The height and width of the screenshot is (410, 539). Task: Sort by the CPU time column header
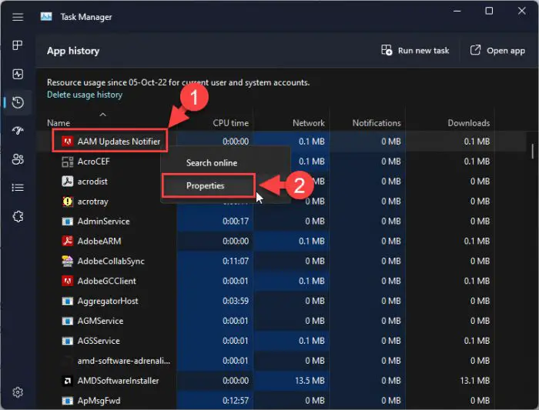(x=230, y=123)
